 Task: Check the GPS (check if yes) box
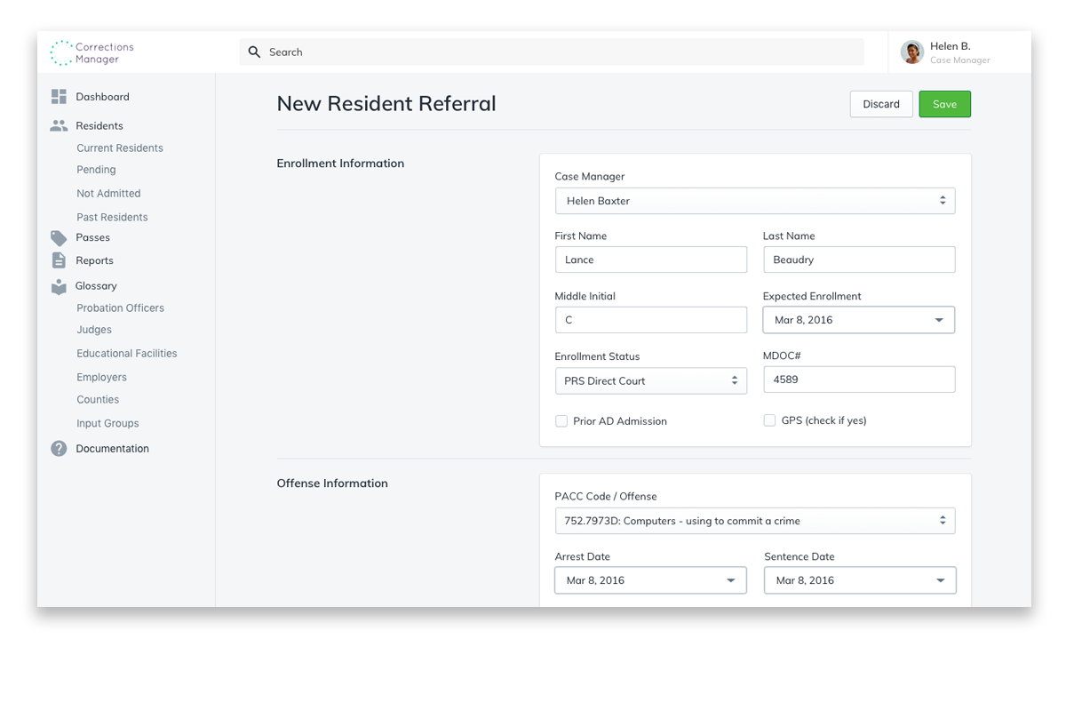click(x=769, y=420)
